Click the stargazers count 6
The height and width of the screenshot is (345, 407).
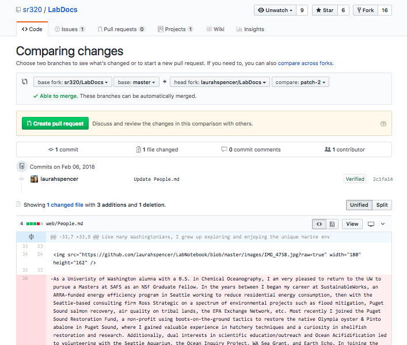pyautogui.click(x=343, y=10)
